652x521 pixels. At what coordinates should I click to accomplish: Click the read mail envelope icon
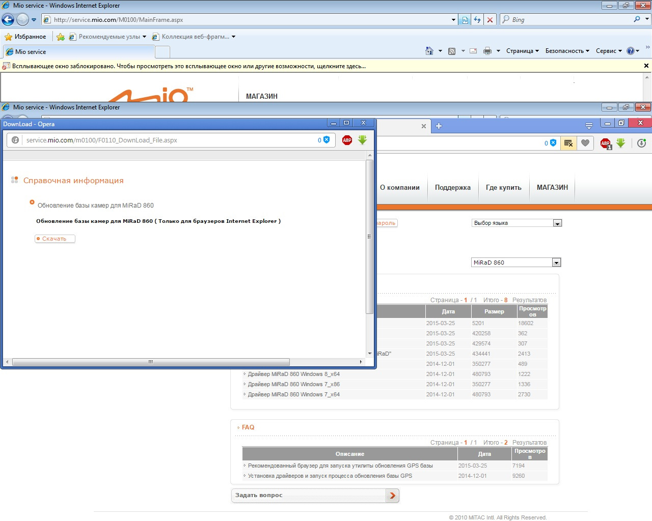(x=473, y=51)
